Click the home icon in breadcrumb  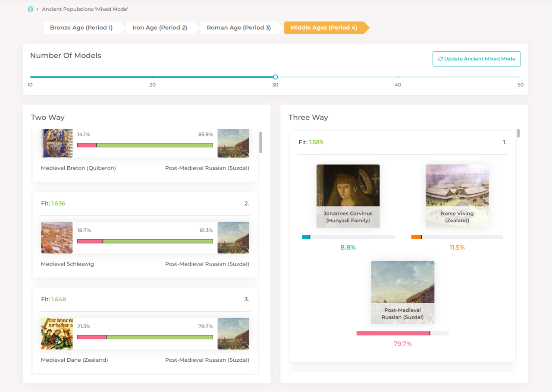[31, 9]
